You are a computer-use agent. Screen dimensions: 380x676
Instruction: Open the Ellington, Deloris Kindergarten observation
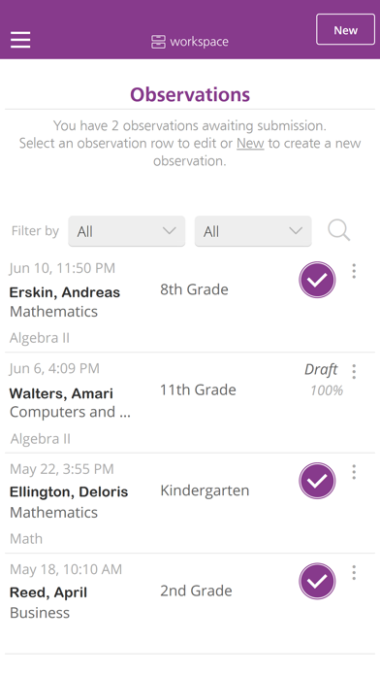(x=190, y=503)
